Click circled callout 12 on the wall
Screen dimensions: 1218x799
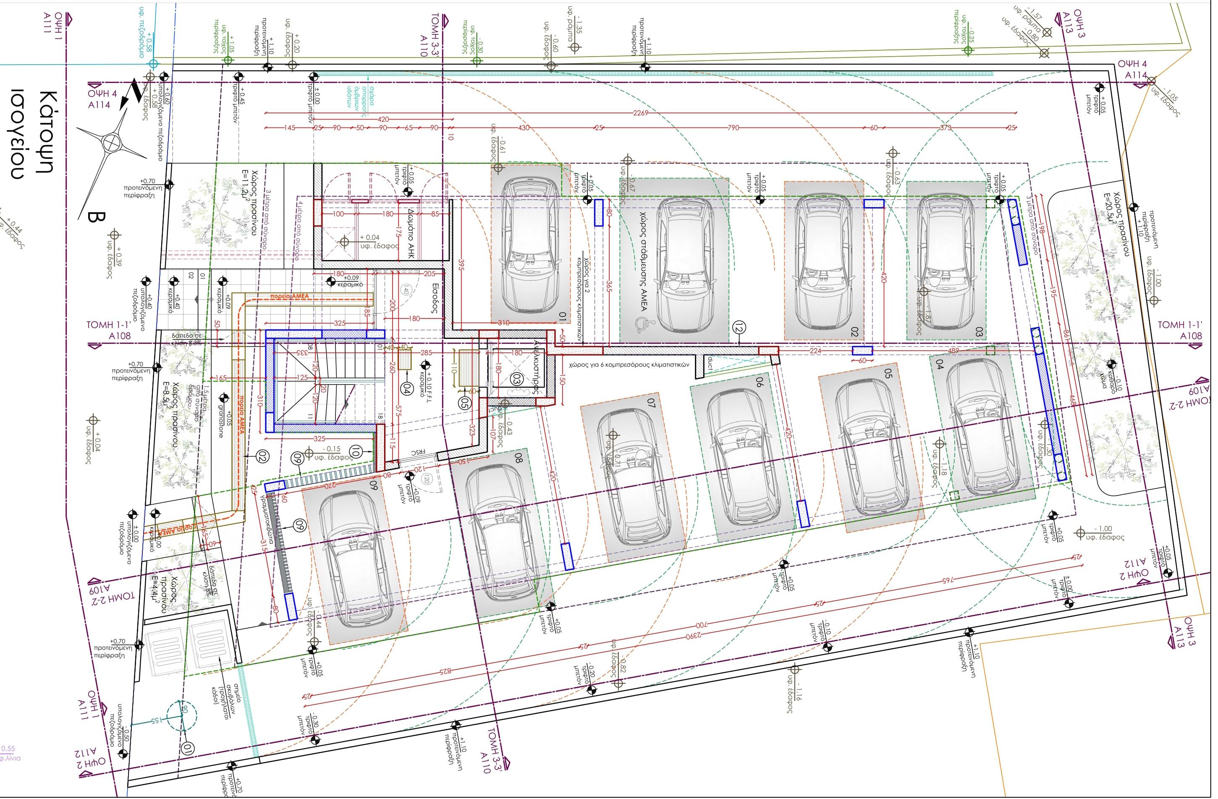click(739, 326)
